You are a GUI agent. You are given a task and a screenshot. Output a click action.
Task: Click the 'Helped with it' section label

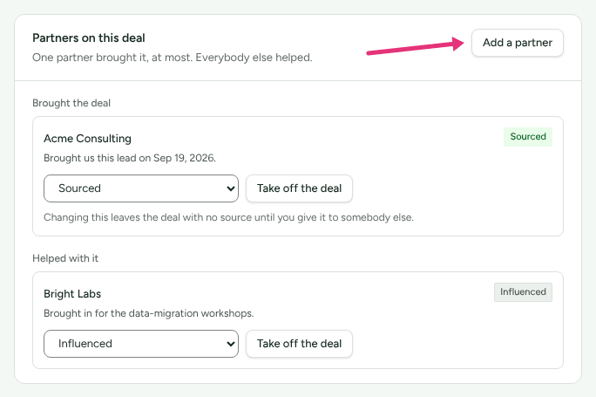(x=65, y=258)
